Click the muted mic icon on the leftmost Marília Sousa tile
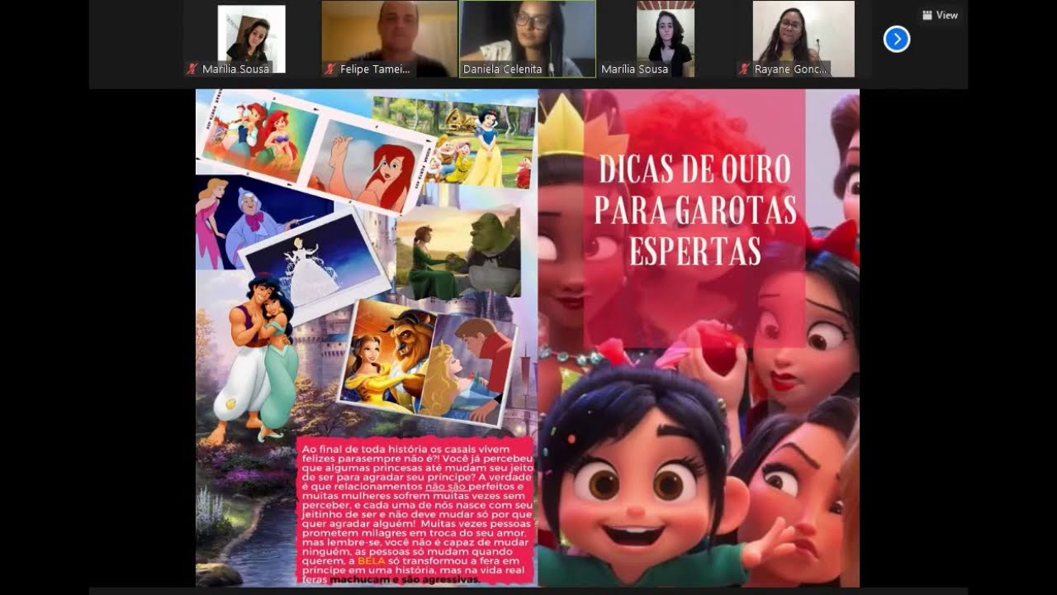The height and width of the screenshot is (595, 1057). tap(192, 69)
